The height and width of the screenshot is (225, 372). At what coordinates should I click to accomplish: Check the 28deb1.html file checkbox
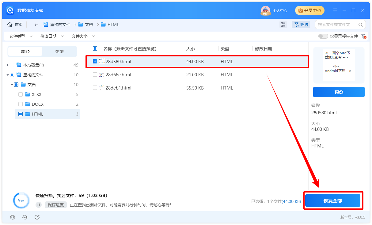95,88
